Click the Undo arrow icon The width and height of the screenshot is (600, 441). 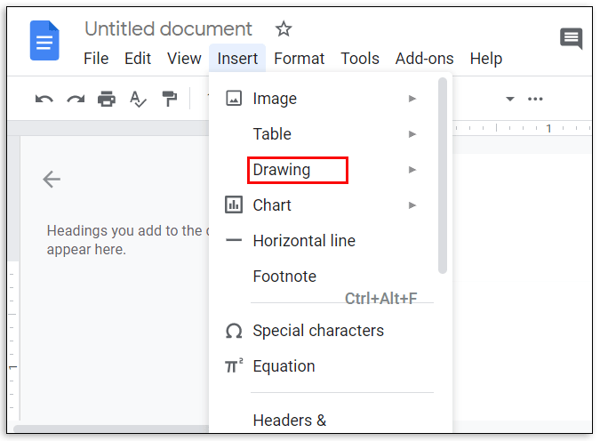[x=44, y=99]
